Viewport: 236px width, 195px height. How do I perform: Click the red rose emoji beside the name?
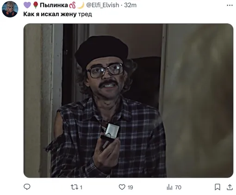click(36, 5)
